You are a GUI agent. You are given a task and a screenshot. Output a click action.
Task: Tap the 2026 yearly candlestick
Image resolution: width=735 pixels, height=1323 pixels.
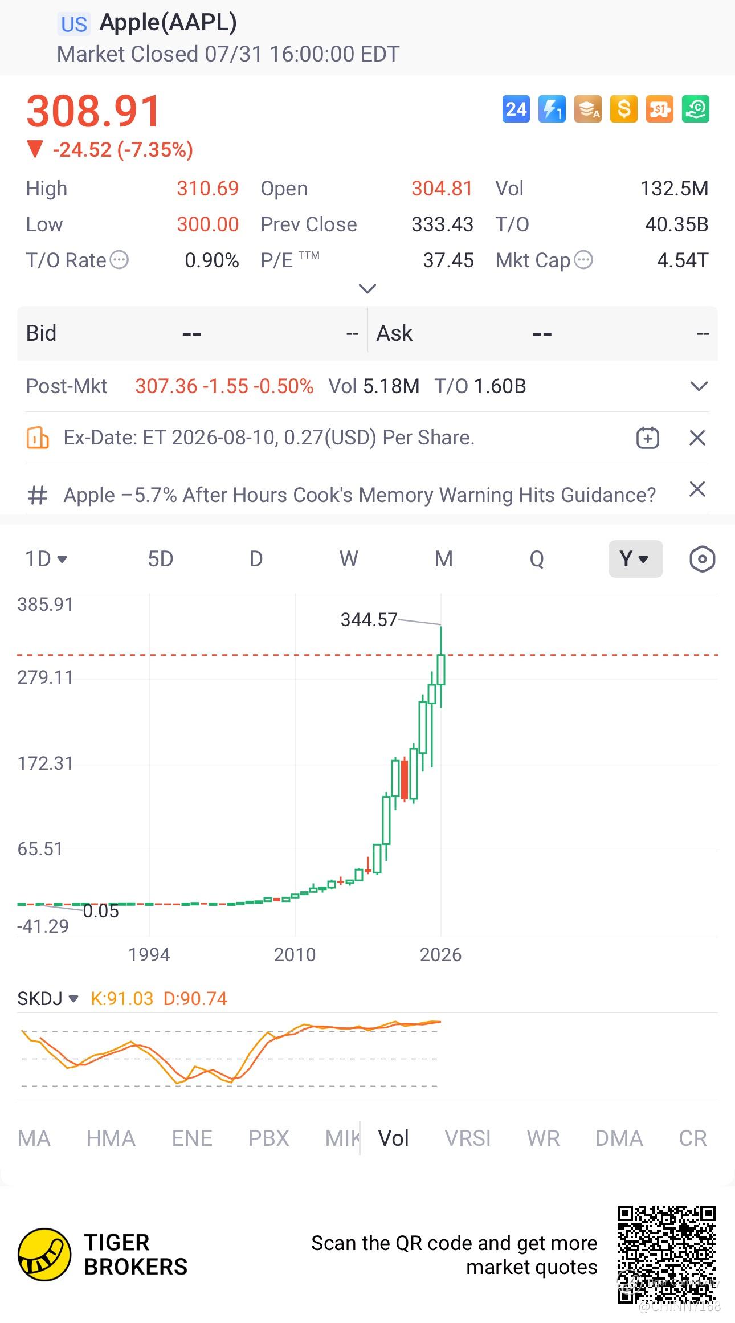tap(441, 667)
